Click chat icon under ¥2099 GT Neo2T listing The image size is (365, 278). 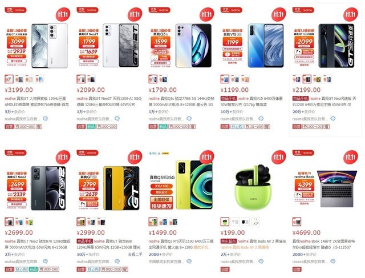click(117, 119)
